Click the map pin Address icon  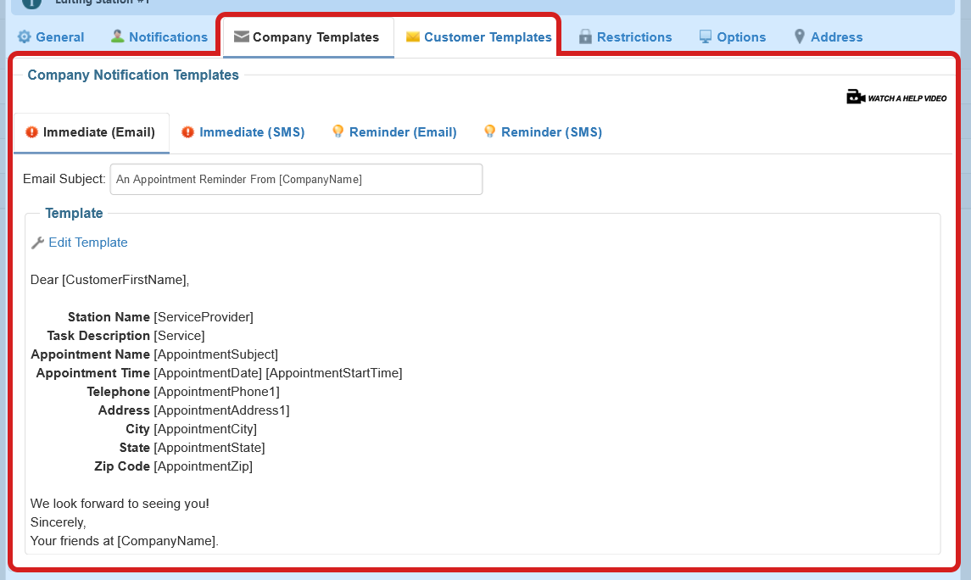[799, 37]
